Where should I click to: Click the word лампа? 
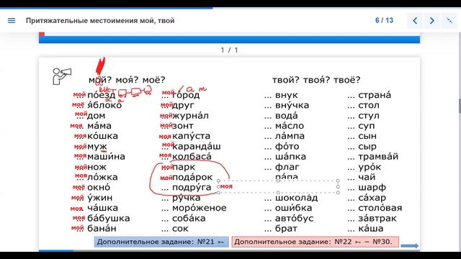(x=290, y=136)
